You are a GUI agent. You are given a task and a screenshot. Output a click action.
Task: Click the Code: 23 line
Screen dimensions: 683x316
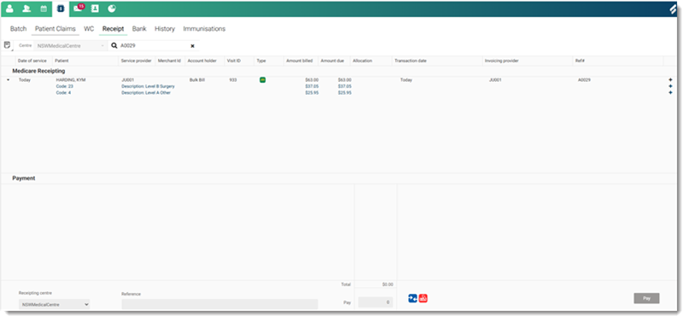click(65, 86)
